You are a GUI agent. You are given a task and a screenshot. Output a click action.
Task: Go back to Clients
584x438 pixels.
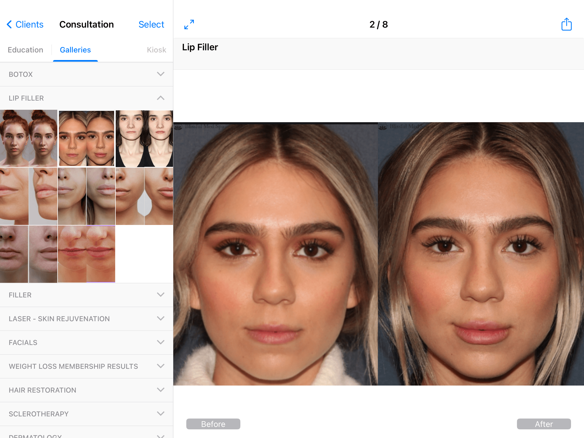pyautogui.click(x=25, y=25)
